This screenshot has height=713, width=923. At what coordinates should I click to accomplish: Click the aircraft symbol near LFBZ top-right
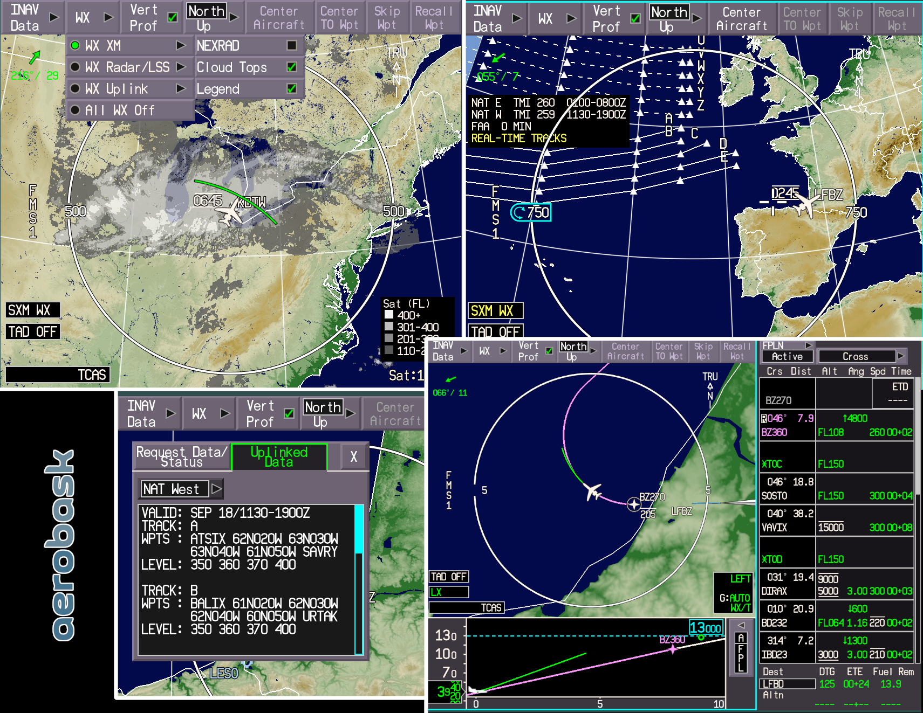806,205
